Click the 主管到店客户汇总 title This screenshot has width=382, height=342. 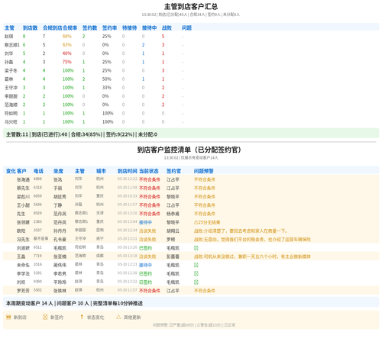(191, 6)
